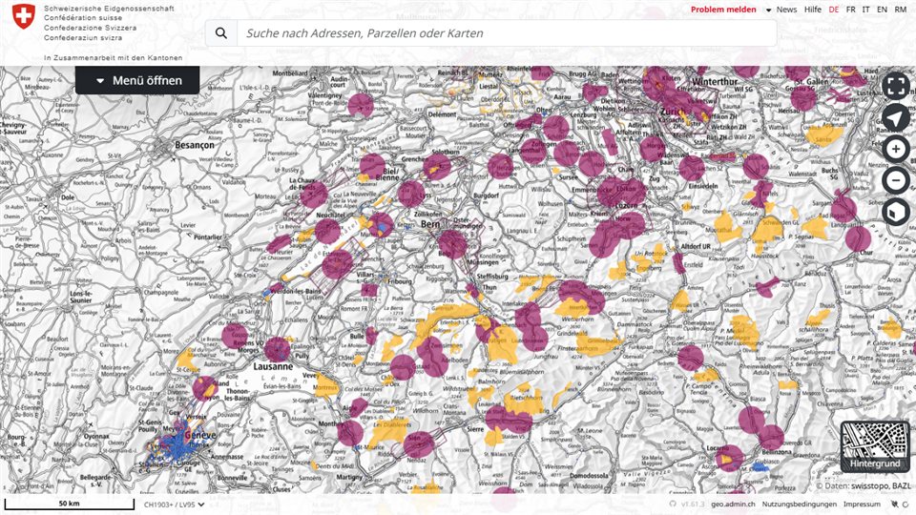Switch language to EN
This screenshot has height=515, width=916.
(x=882, y=10)
